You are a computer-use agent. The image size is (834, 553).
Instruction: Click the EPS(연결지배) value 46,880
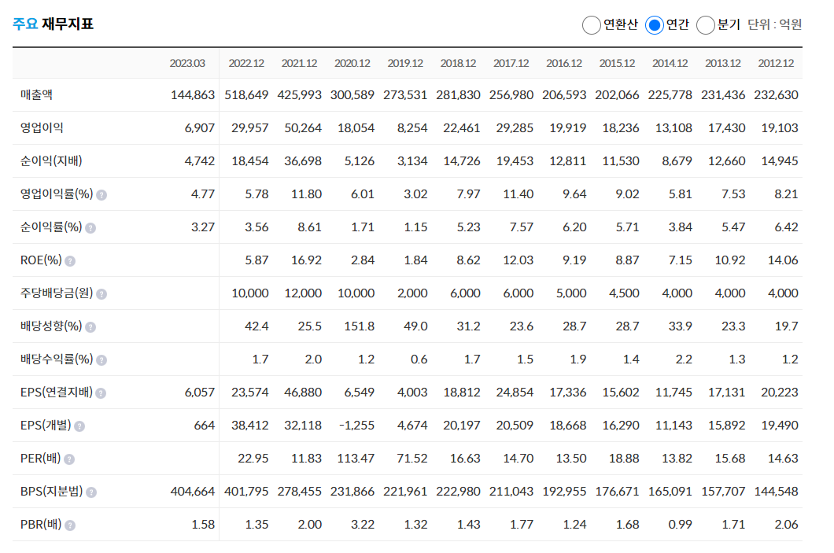click(x=303, y=392)
